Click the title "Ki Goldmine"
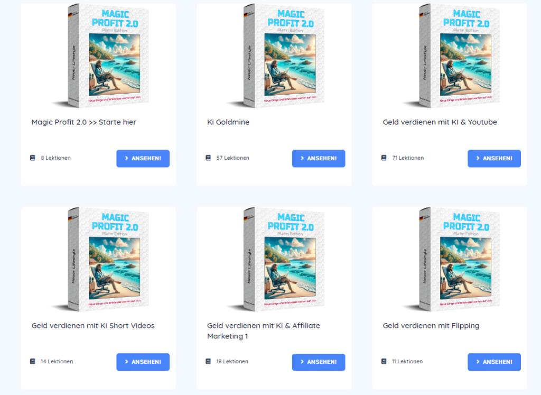 click(228, 122)
